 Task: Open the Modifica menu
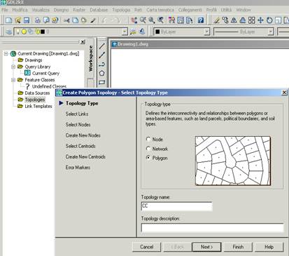tap(20, 10)
